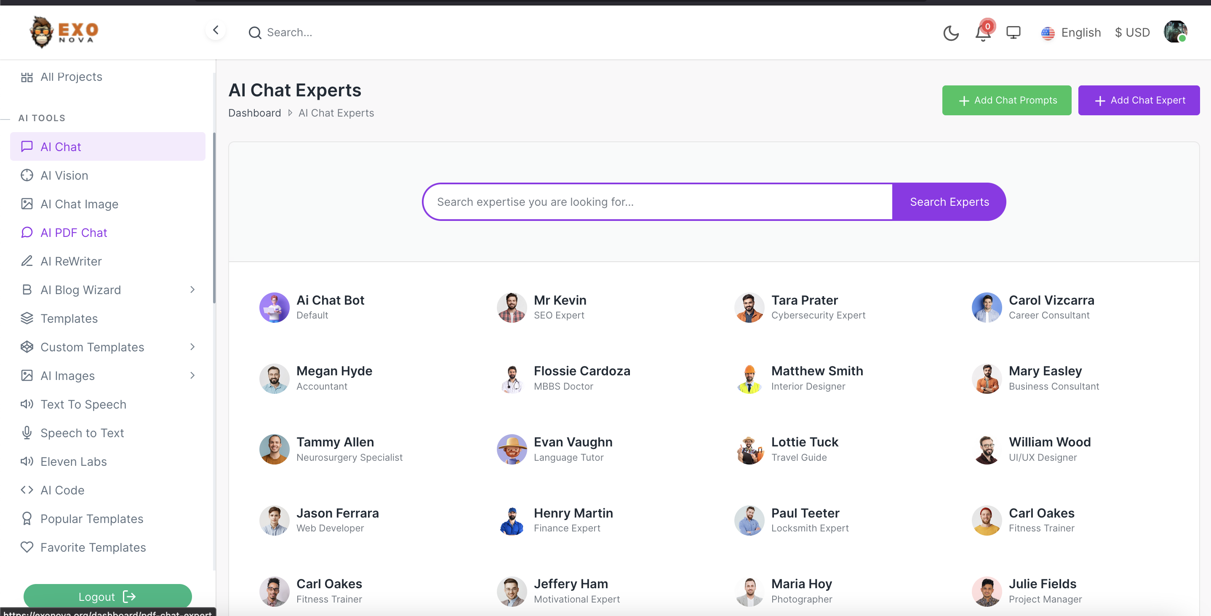Click the Search Experts button
The width and height of the screenshot is (1211, 616).
click(x=949, y=202)
